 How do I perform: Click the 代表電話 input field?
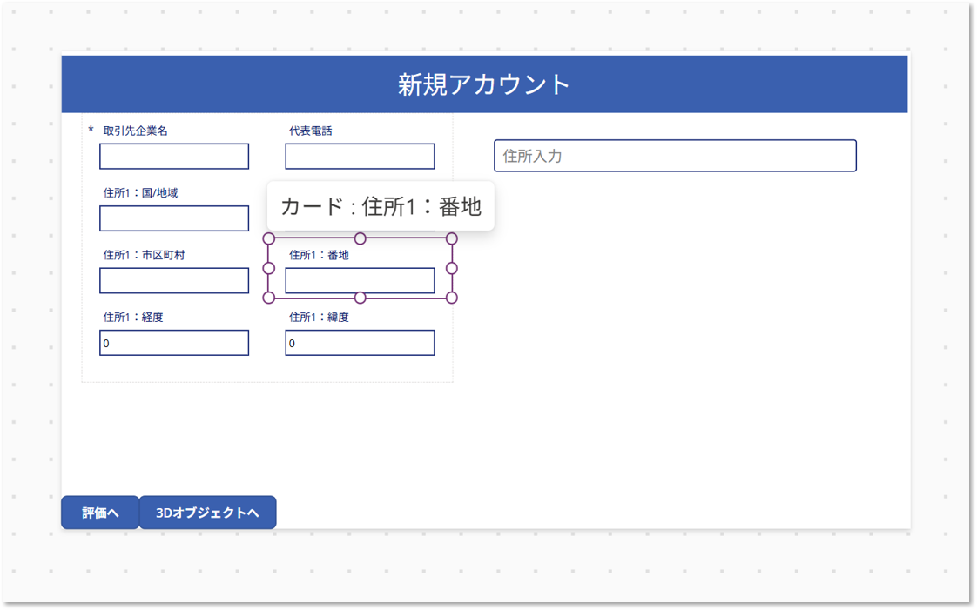[360, 157]
